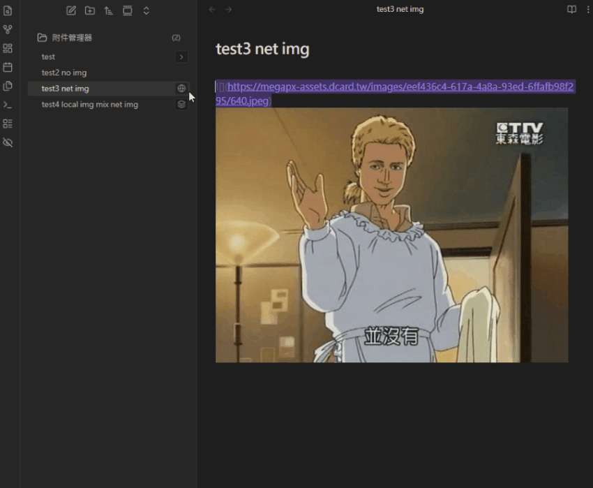The image size is (593, 488).
Task: Click chevron badge beside test note
Action: click(181, 57)
